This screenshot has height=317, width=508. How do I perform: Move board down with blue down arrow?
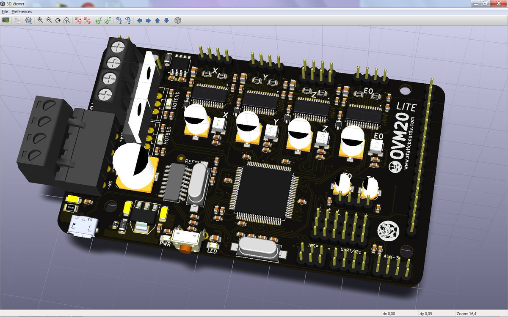click(166, 20)
